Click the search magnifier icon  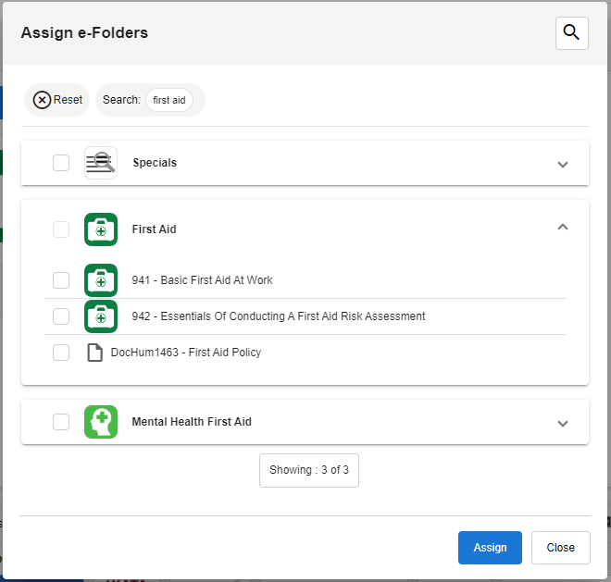571,33
